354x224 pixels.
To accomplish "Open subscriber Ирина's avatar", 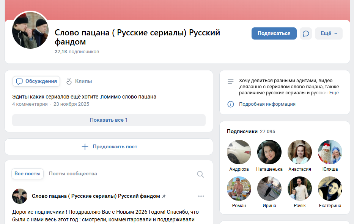I will coord(269,189).
